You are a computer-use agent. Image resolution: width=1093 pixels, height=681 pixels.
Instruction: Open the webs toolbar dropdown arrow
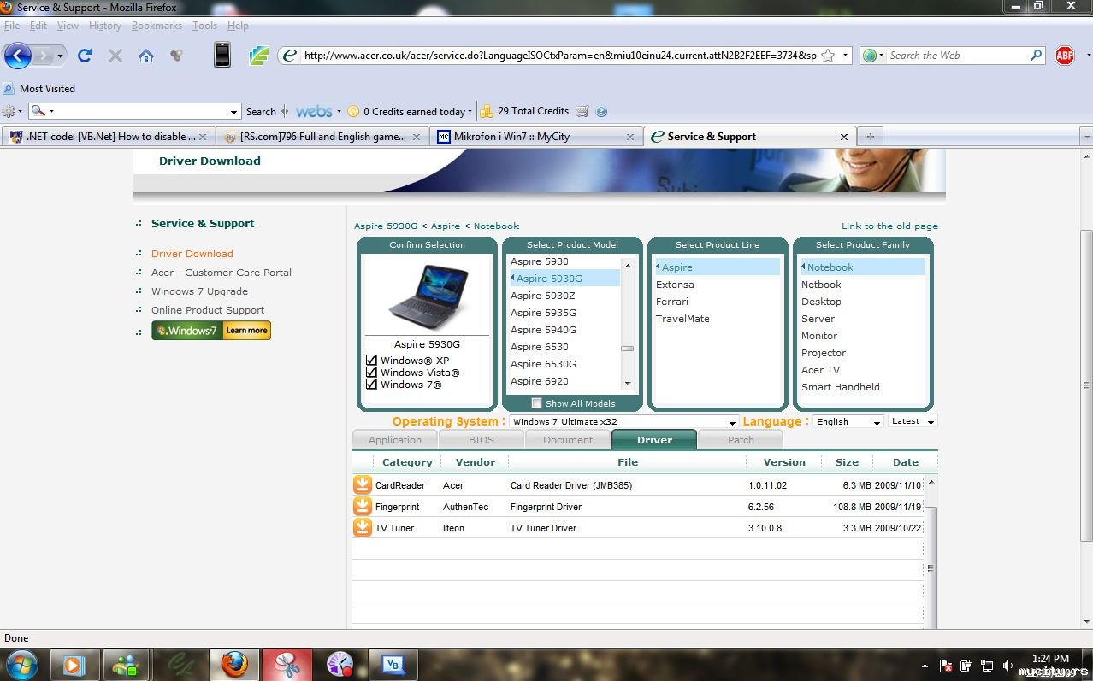pos(339,112)
